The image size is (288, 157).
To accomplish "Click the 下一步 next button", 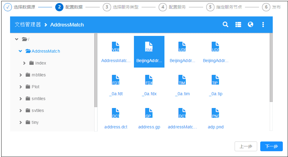I will pyautogui.click(x=271, y=146).
